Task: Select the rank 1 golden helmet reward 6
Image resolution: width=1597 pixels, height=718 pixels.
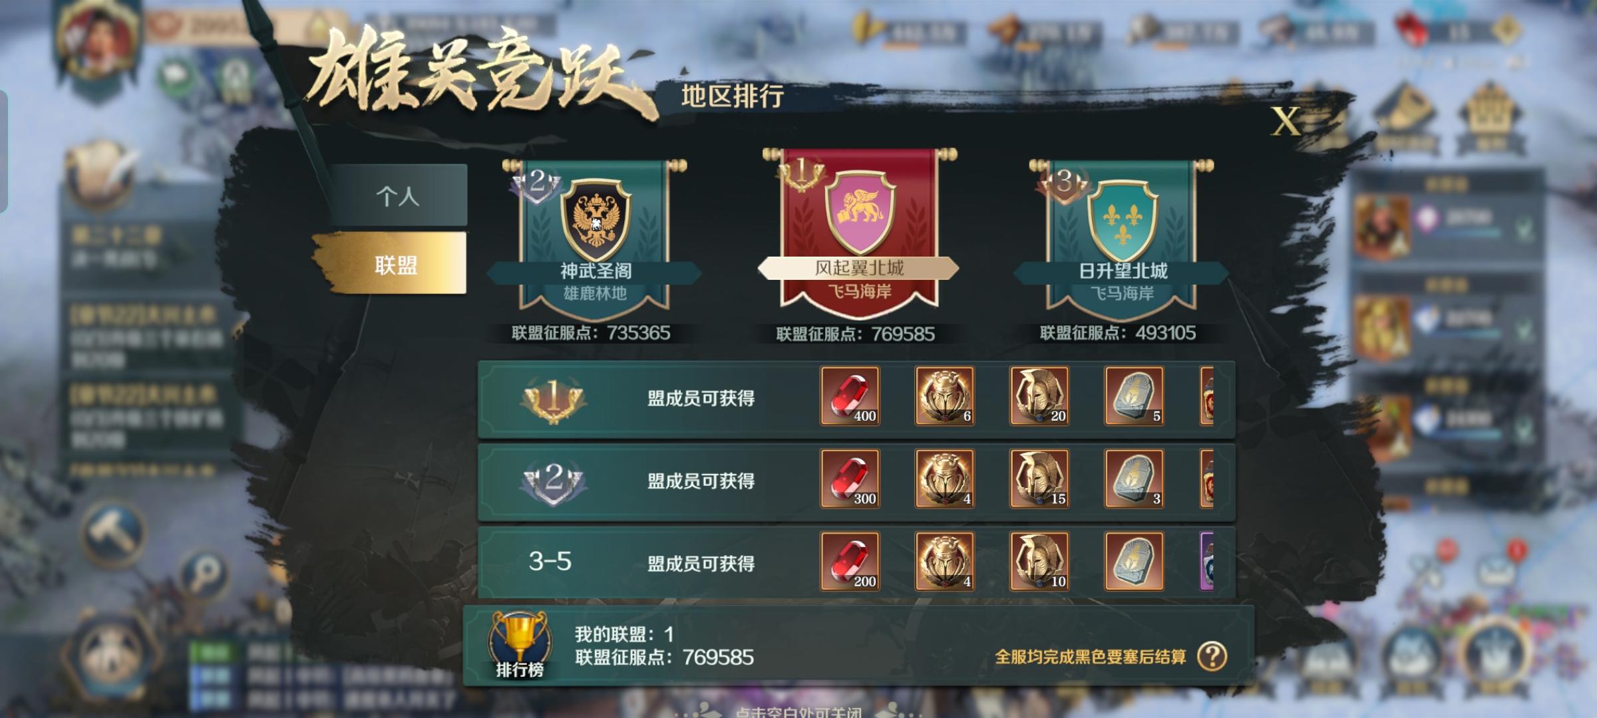Action: pos(945,396)
